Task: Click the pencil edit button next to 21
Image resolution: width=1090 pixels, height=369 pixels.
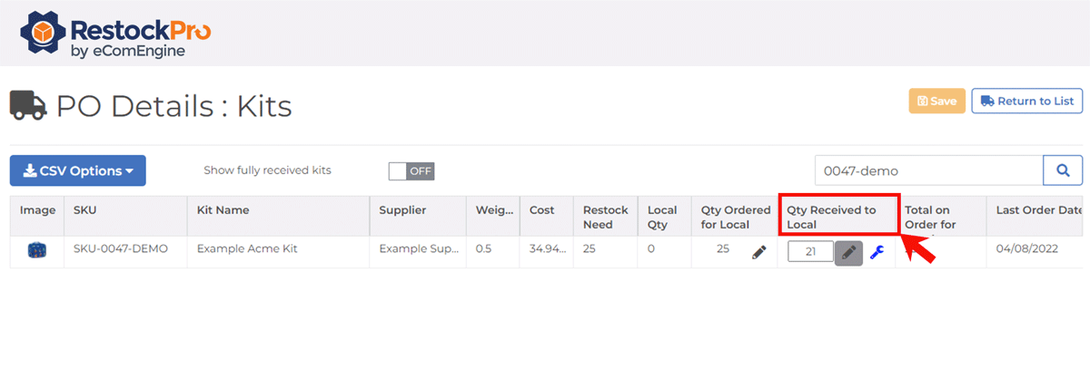Action: [848, 252]
